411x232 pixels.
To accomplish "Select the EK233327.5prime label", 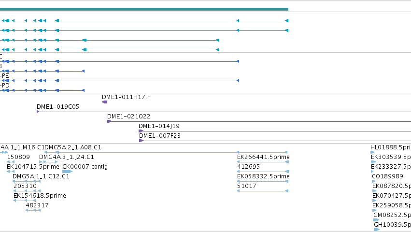I will (x=391, y=167).
